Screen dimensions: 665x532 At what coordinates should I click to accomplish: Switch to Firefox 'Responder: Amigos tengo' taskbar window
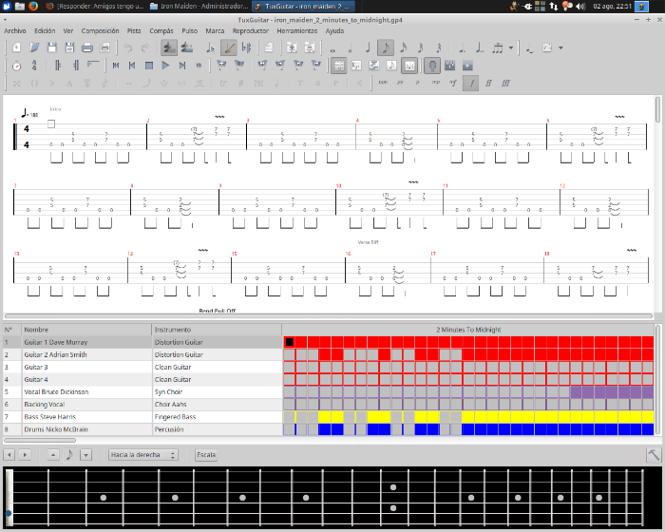click(x=95, y=6)
